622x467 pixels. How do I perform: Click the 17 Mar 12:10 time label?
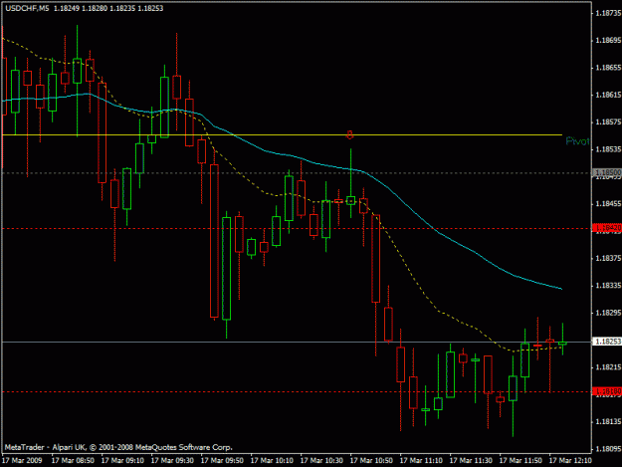(570, 461)
